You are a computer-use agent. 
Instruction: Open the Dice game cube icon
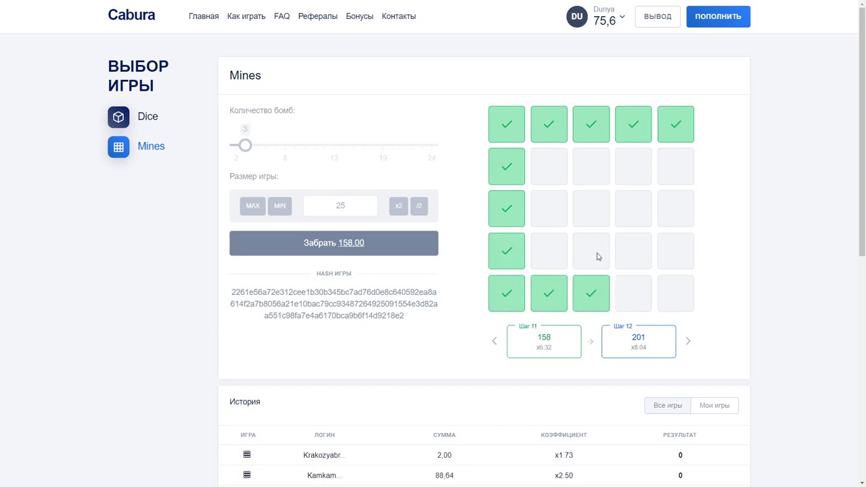(118, 117)
